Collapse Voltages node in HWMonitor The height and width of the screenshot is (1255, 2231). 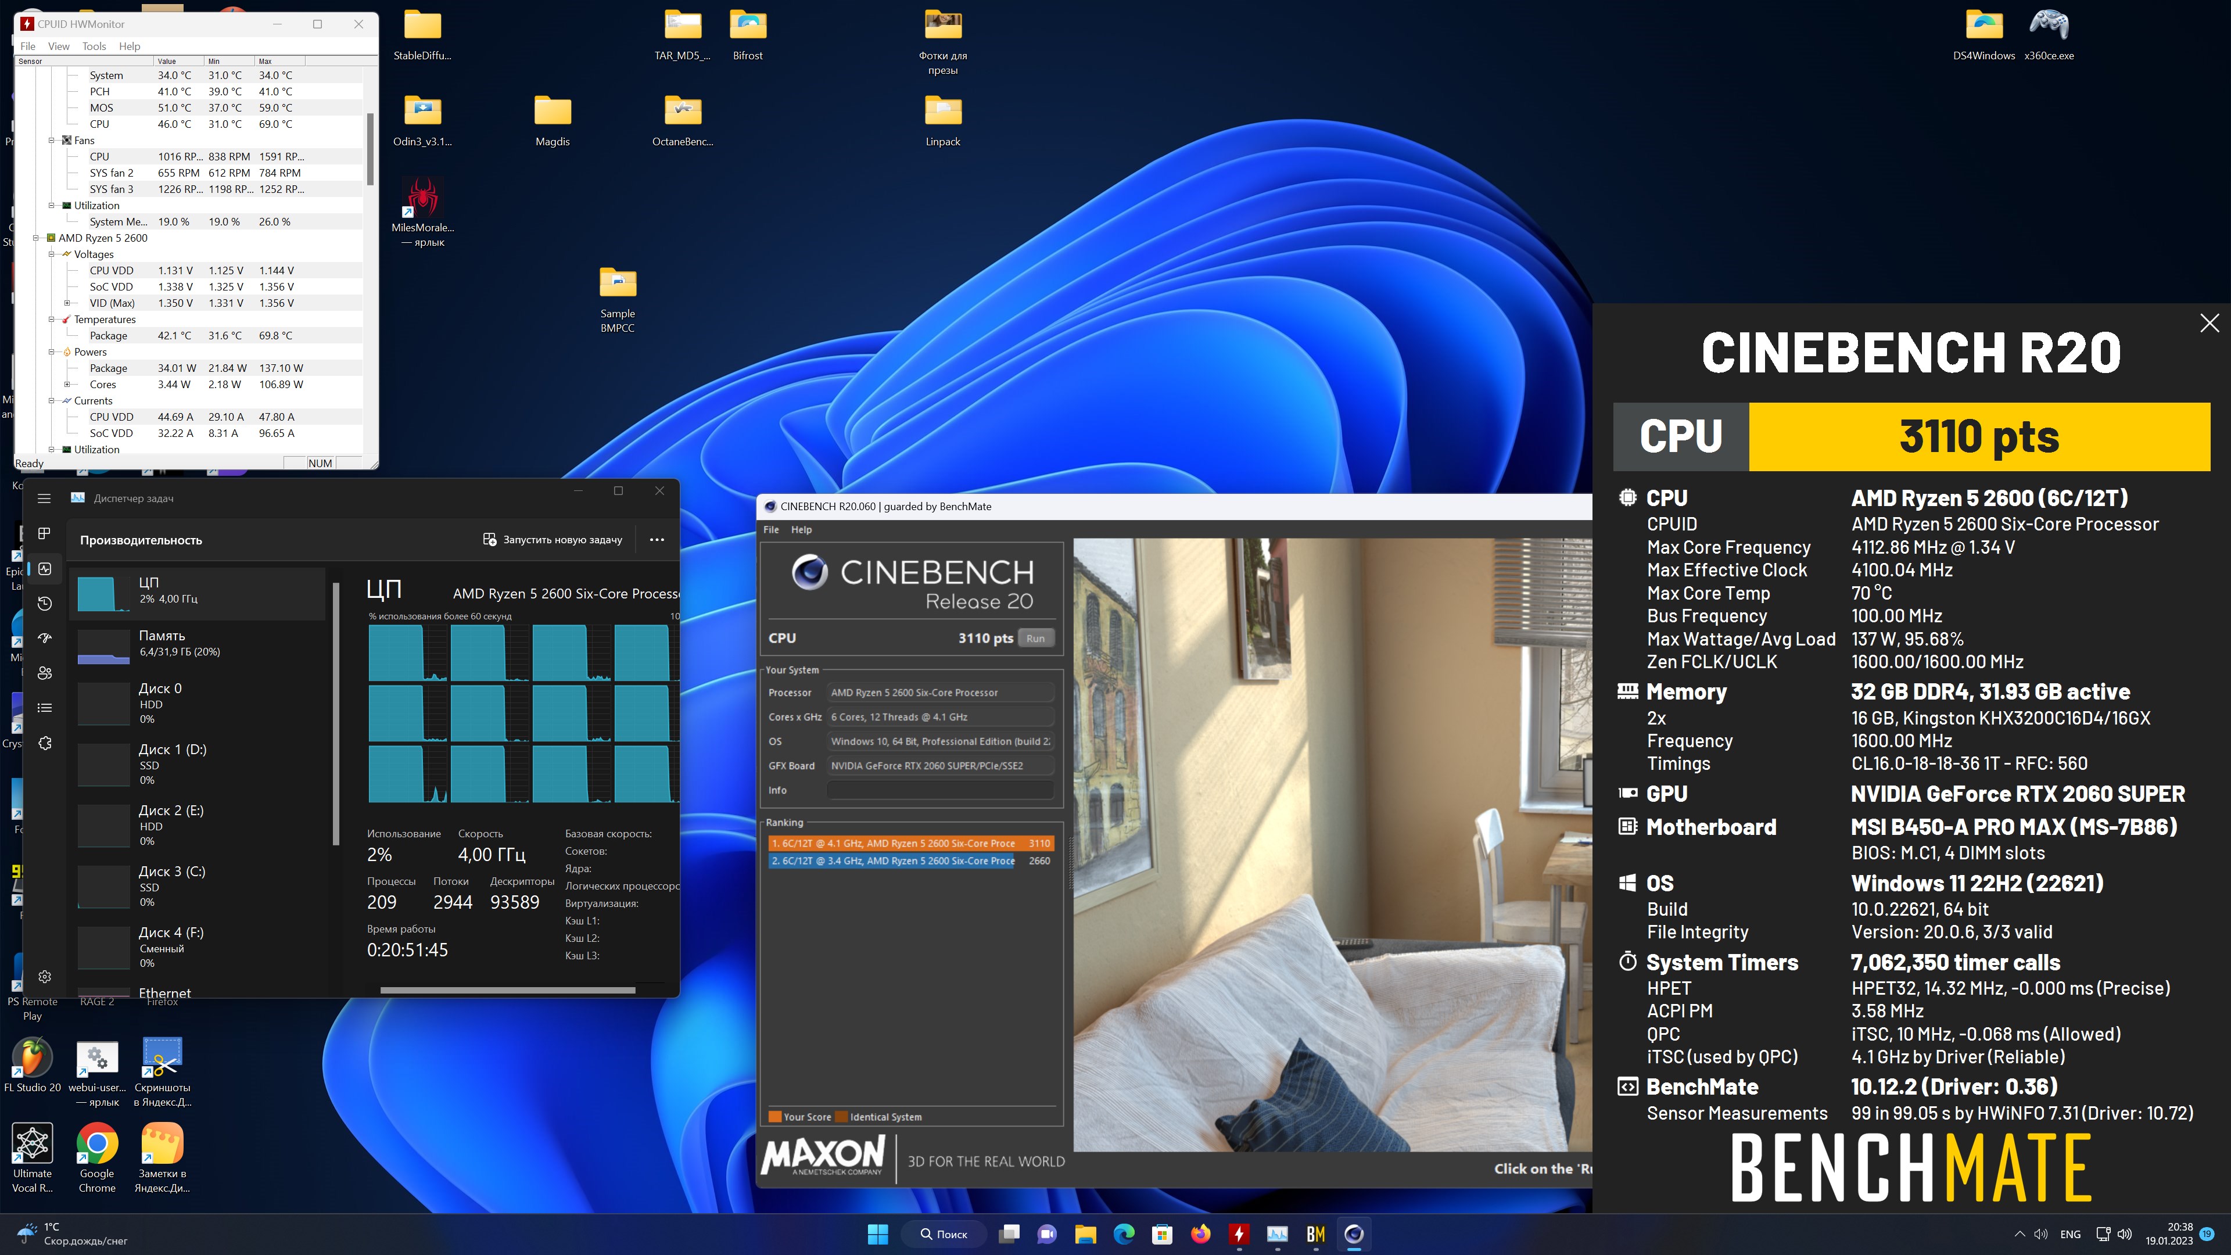(x=52, y=254)
